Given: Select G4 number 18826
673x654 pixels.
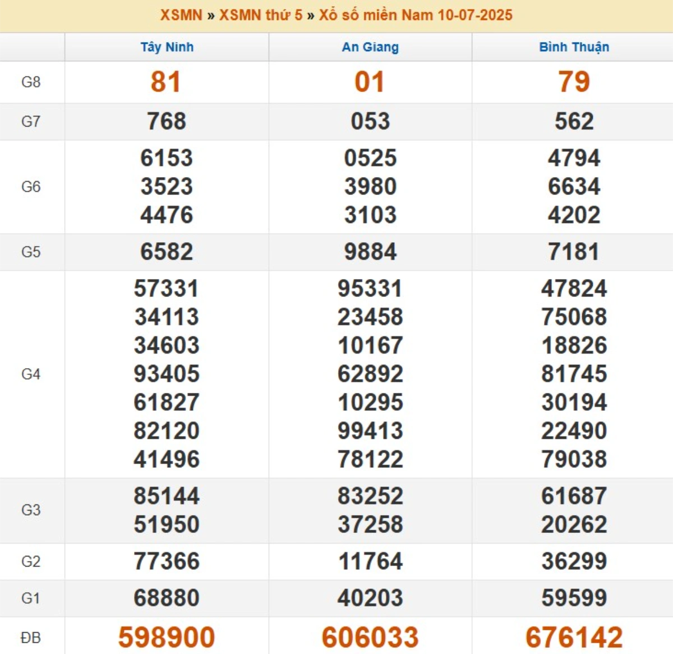Looking at the screenshot, I should coord(574,345).
